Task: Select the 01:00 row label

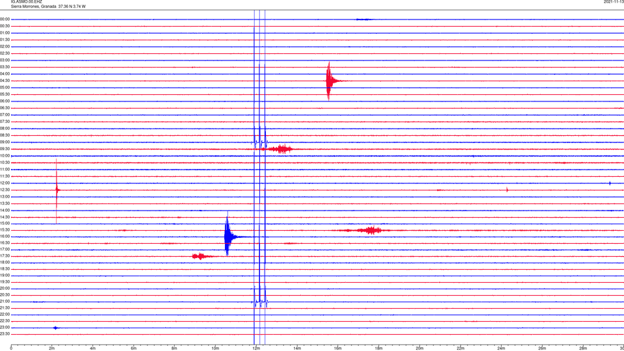Action: 5,32
